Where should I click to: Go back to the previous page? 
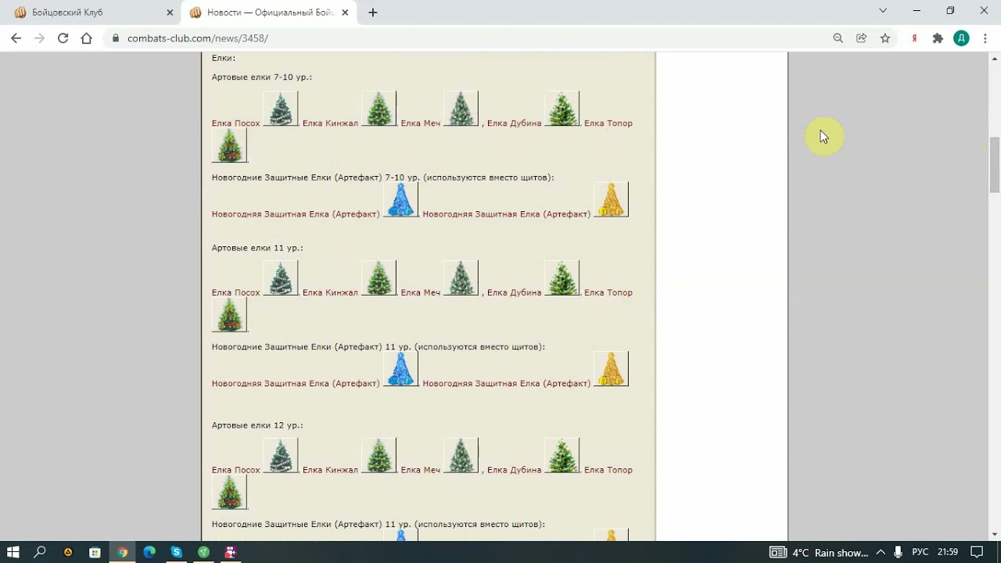16,38
